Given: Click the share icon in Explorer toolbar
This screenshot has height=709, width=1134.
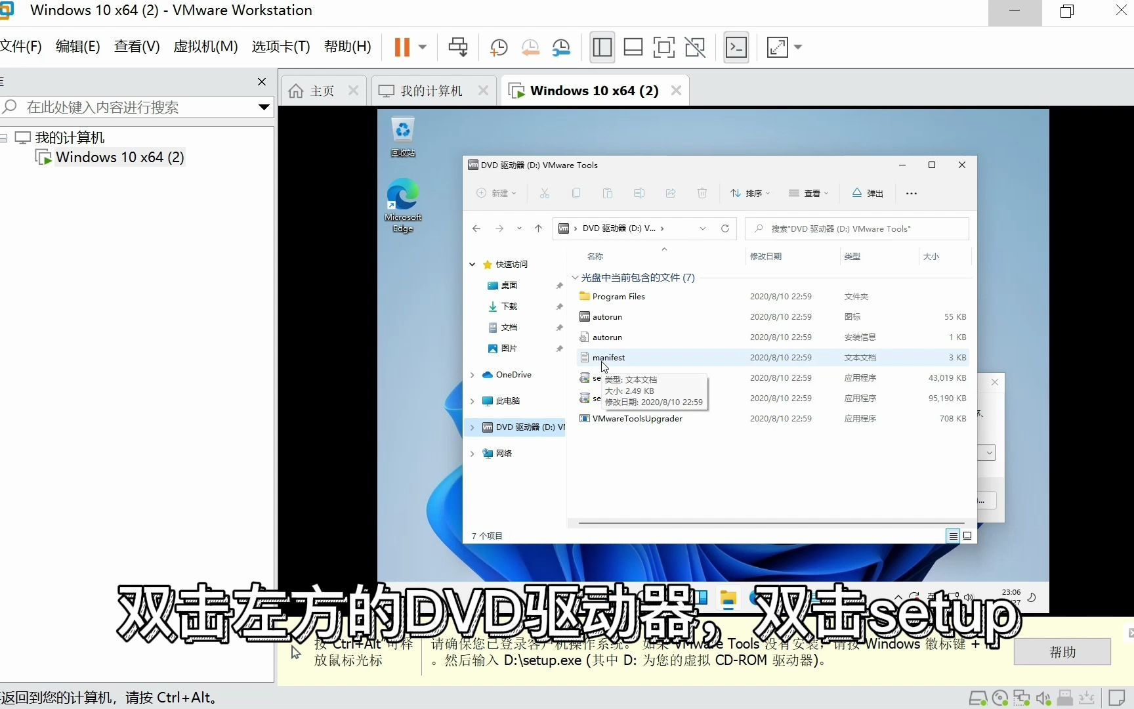Looking at the screenshot, I should (x=670, y=193).
